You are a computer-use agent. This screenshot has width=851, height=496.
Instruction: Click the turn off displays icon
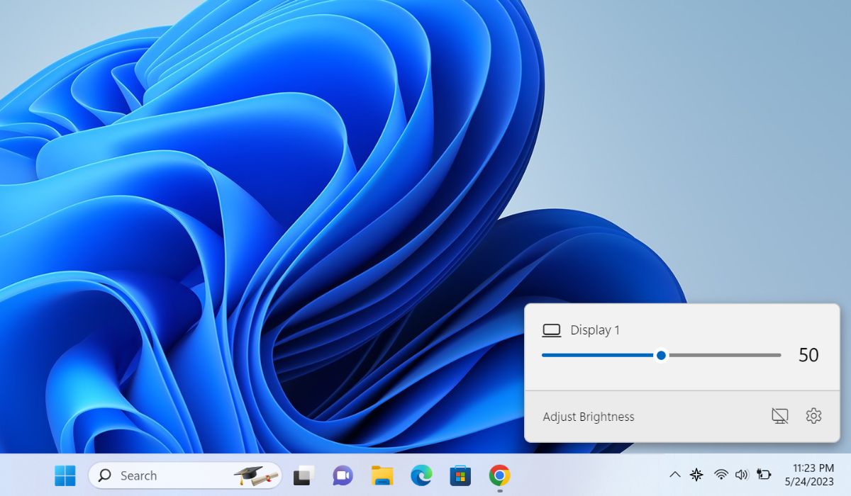click(x=779, y=416)
